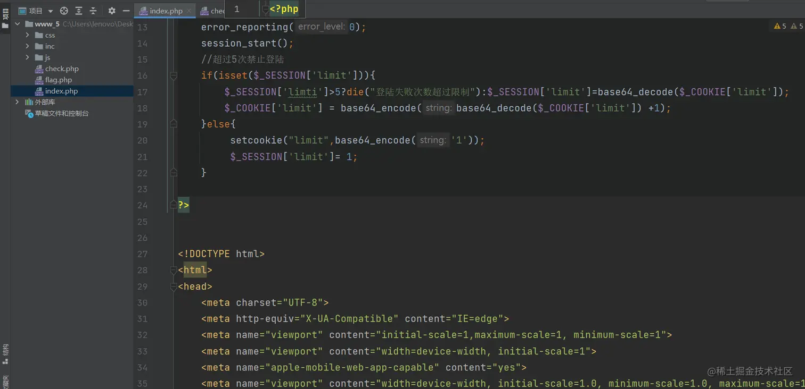Click line number 26 in gutter
Image resolution: width=805 pixels, height=389 pixels.
(x=142, y=238)
